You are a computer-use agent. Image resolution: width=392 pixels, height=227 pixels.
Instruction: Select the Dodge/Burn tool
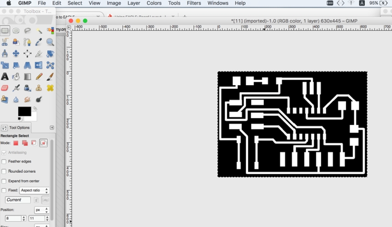39,100
